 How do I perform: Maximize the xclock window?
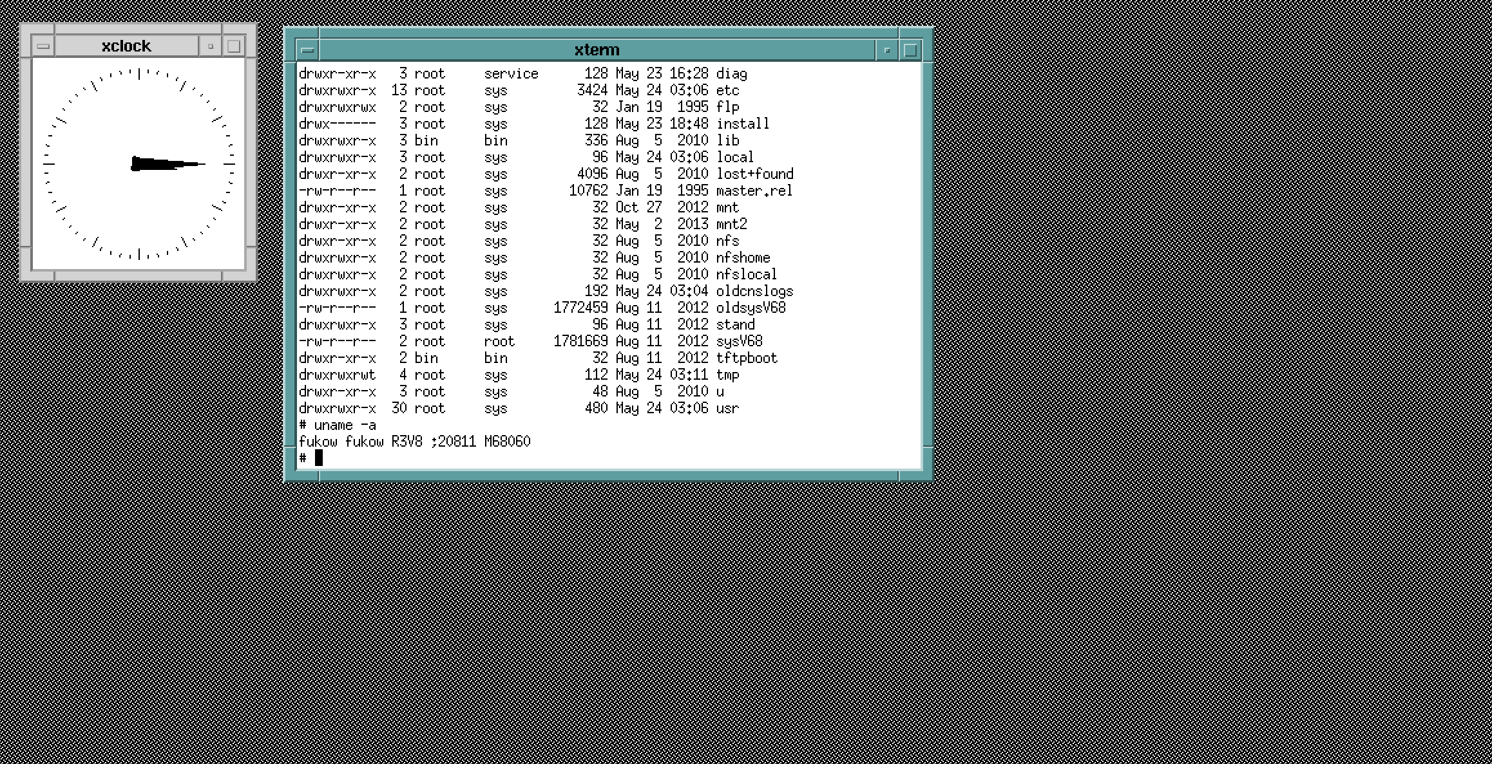click(x=234, y=46)
